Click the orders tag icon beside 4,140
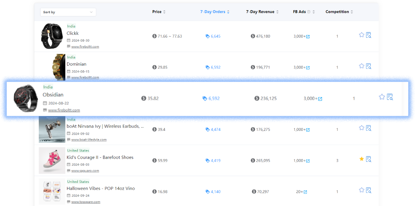Image resolution: width=415 pixels, height=206 pixels. [x=207, y=192]
